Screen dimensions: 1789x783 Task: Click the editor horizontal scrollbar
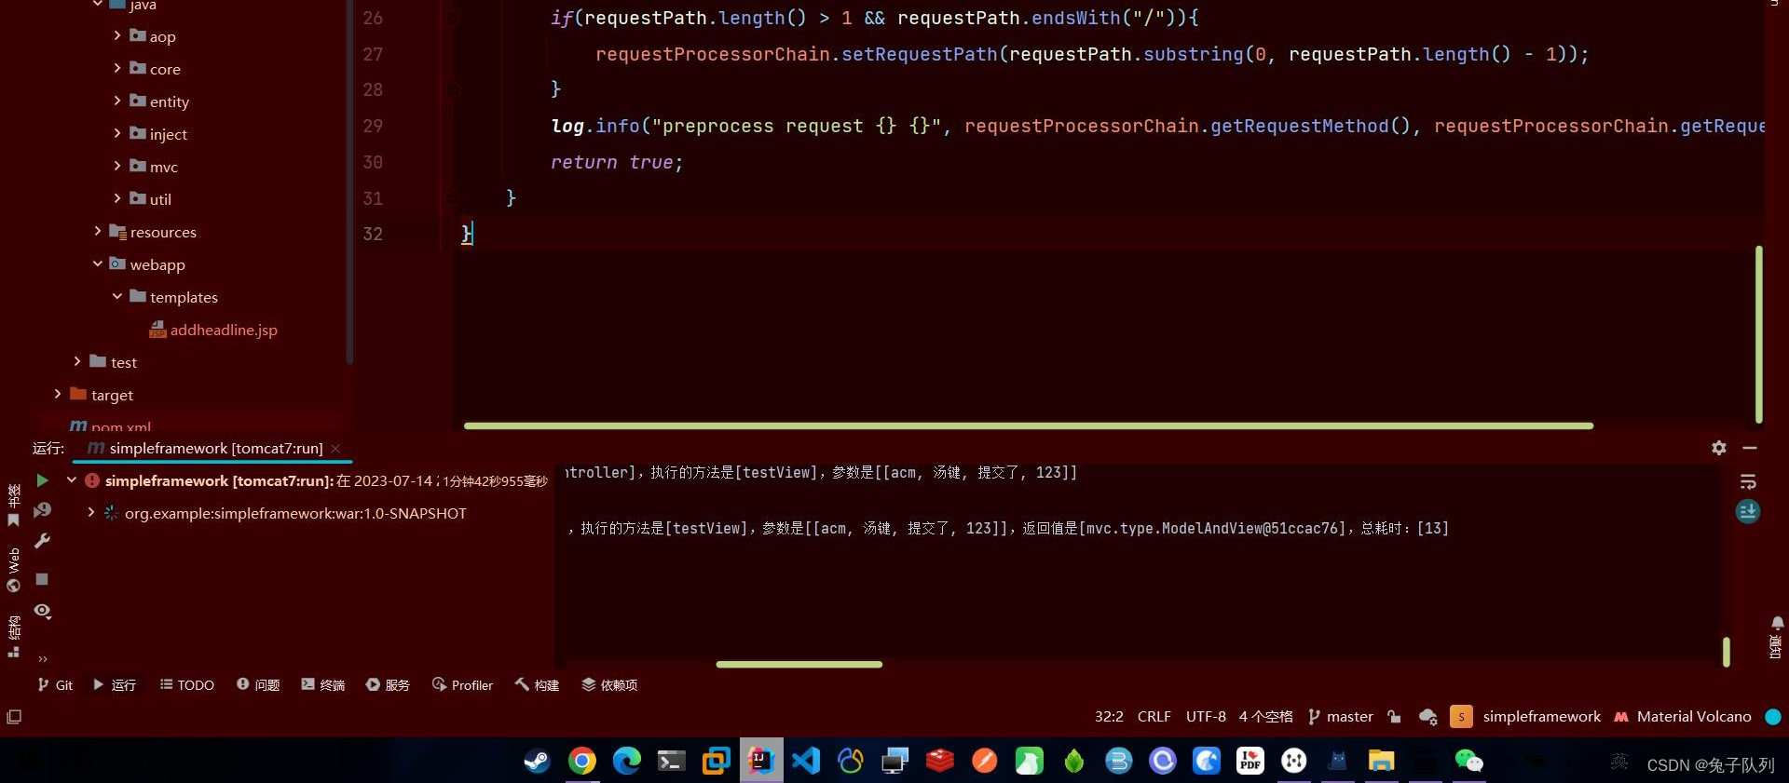point(1029,425)
